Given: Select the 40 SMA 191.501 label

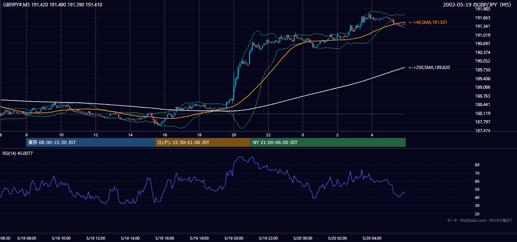Looking at the screenshot, I should pos(428,23).
